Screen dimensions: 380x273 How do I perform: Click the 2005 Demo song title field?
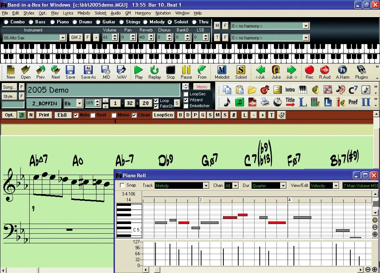103,90
